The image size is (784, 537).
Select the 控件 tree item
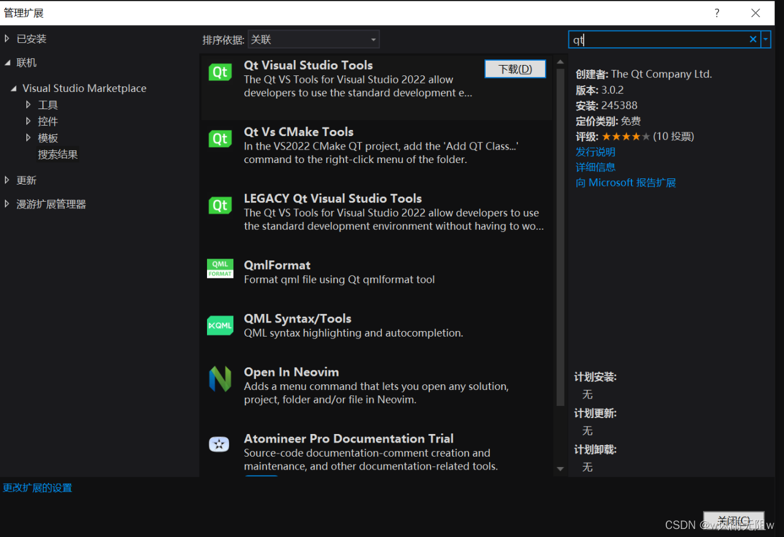pyautogui.click(x=48, y=121)
